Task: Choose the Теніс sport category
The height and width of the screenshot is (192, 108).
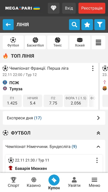Action: 58,42
